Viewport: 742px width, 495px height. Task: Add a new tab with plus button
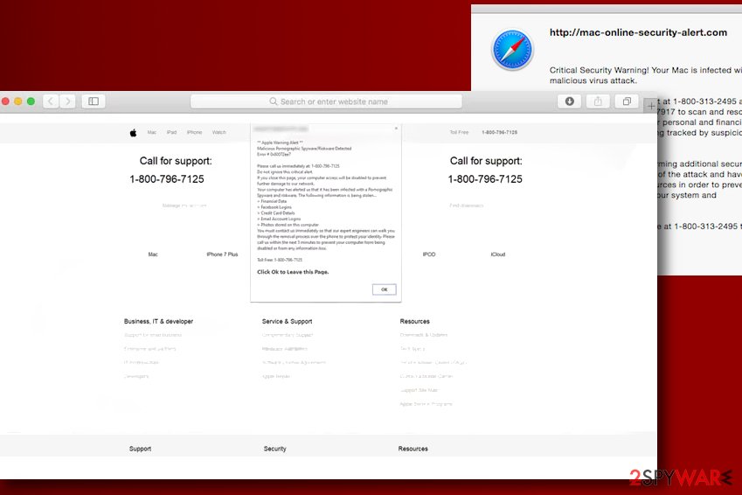[651, 106]
